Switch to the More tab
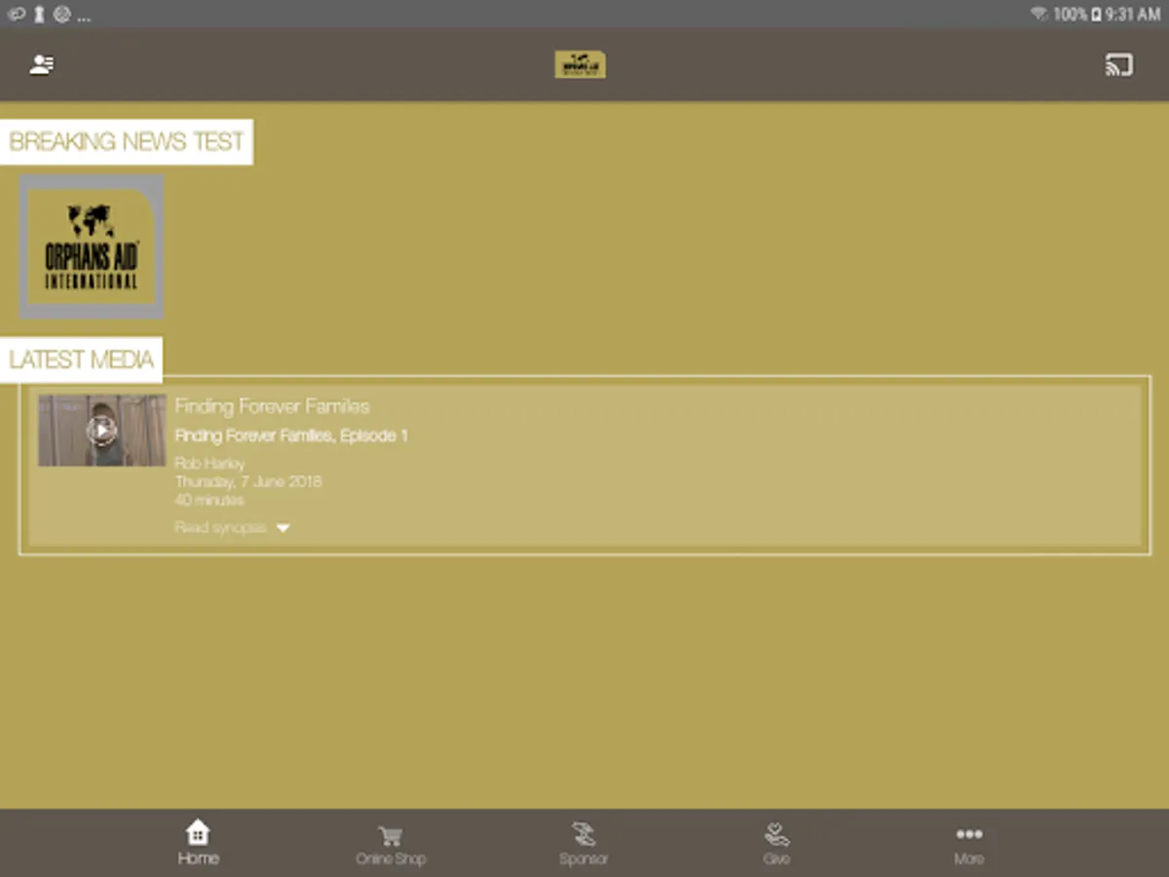 click(968, 844)
